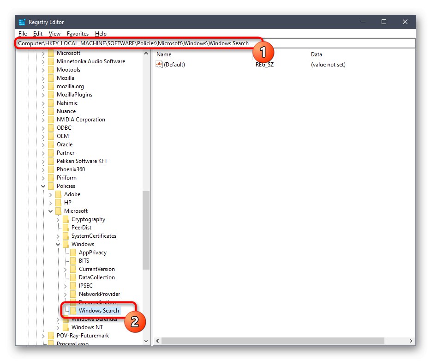Click the tree vertical scrollbar thumb
Viewport: 431px width, 361px height.
click(146, 230)
